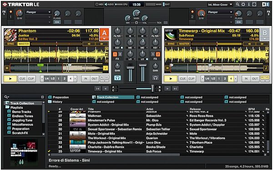Click the Preparation favorite folder icon
This screenshot has height=171, width=273.
click(50, 97)
